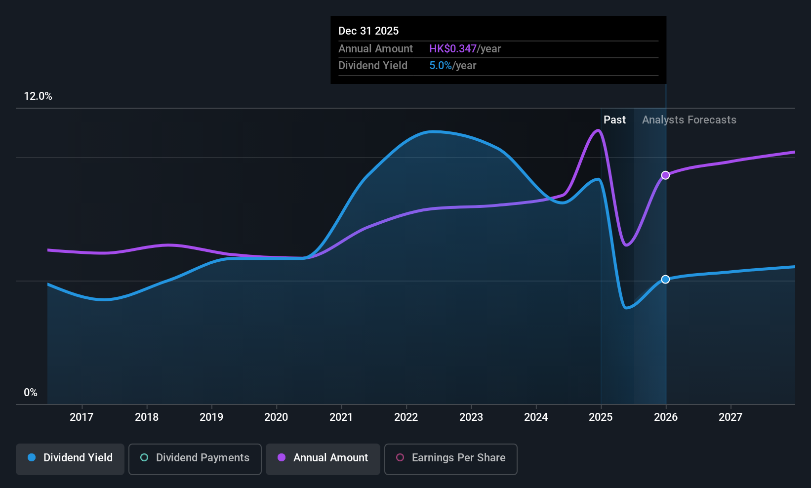Click the 2021 x-axis label
811x488 pixels.
(x=341, y=417)
